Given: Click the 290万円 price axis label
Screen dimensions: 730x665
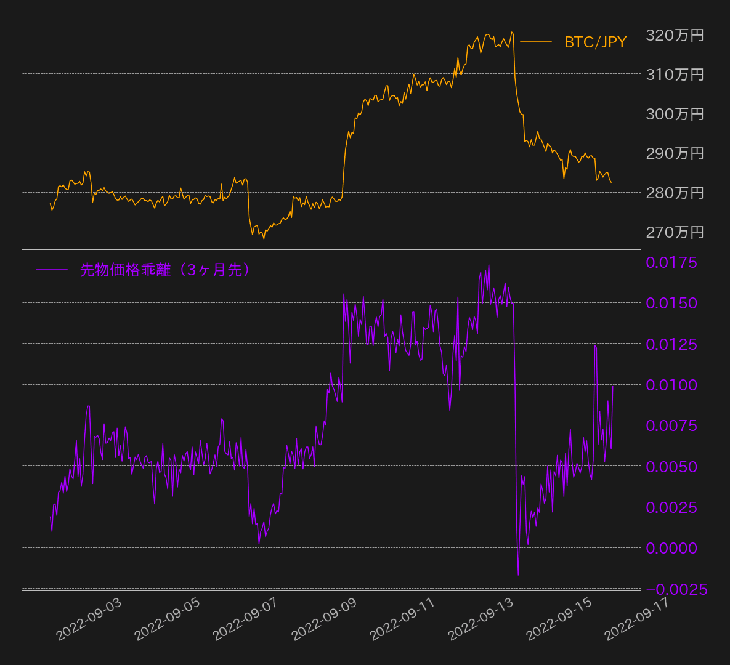Looking at the screenshot, I should point(674,153).
